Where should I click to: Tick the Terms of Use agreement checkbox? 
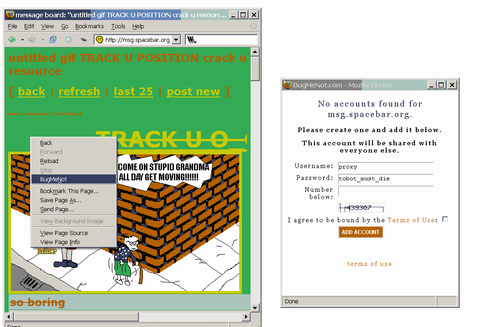445,219
